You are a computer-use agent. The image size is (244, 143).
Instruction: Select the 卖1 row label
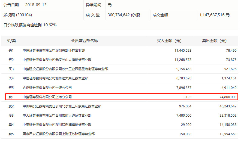coord(11,97)
